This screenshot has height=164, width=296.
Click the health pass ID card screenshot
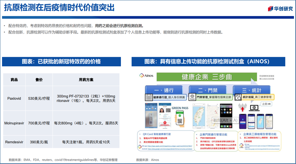click(165, 115)
